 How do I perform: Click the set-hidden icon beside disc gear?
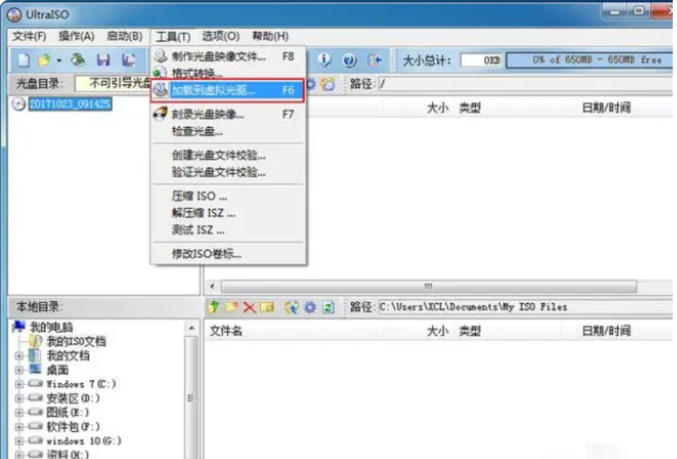[328, 83]
